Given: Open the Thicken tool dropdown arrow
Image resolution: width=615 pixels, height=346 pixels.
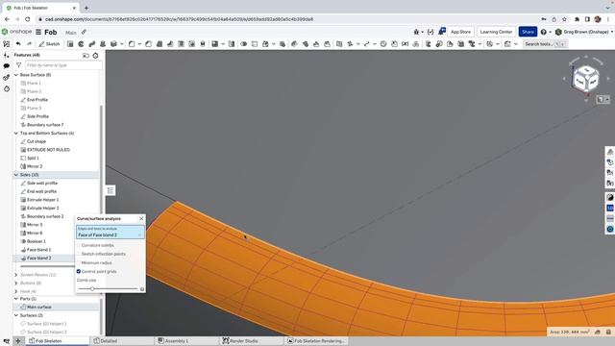Looking at the screenshot, I should point(122,44).
